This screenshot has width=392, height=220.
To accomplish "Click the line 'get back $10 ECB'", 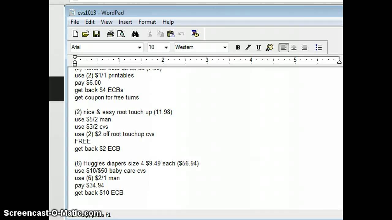I will [99, 193].
